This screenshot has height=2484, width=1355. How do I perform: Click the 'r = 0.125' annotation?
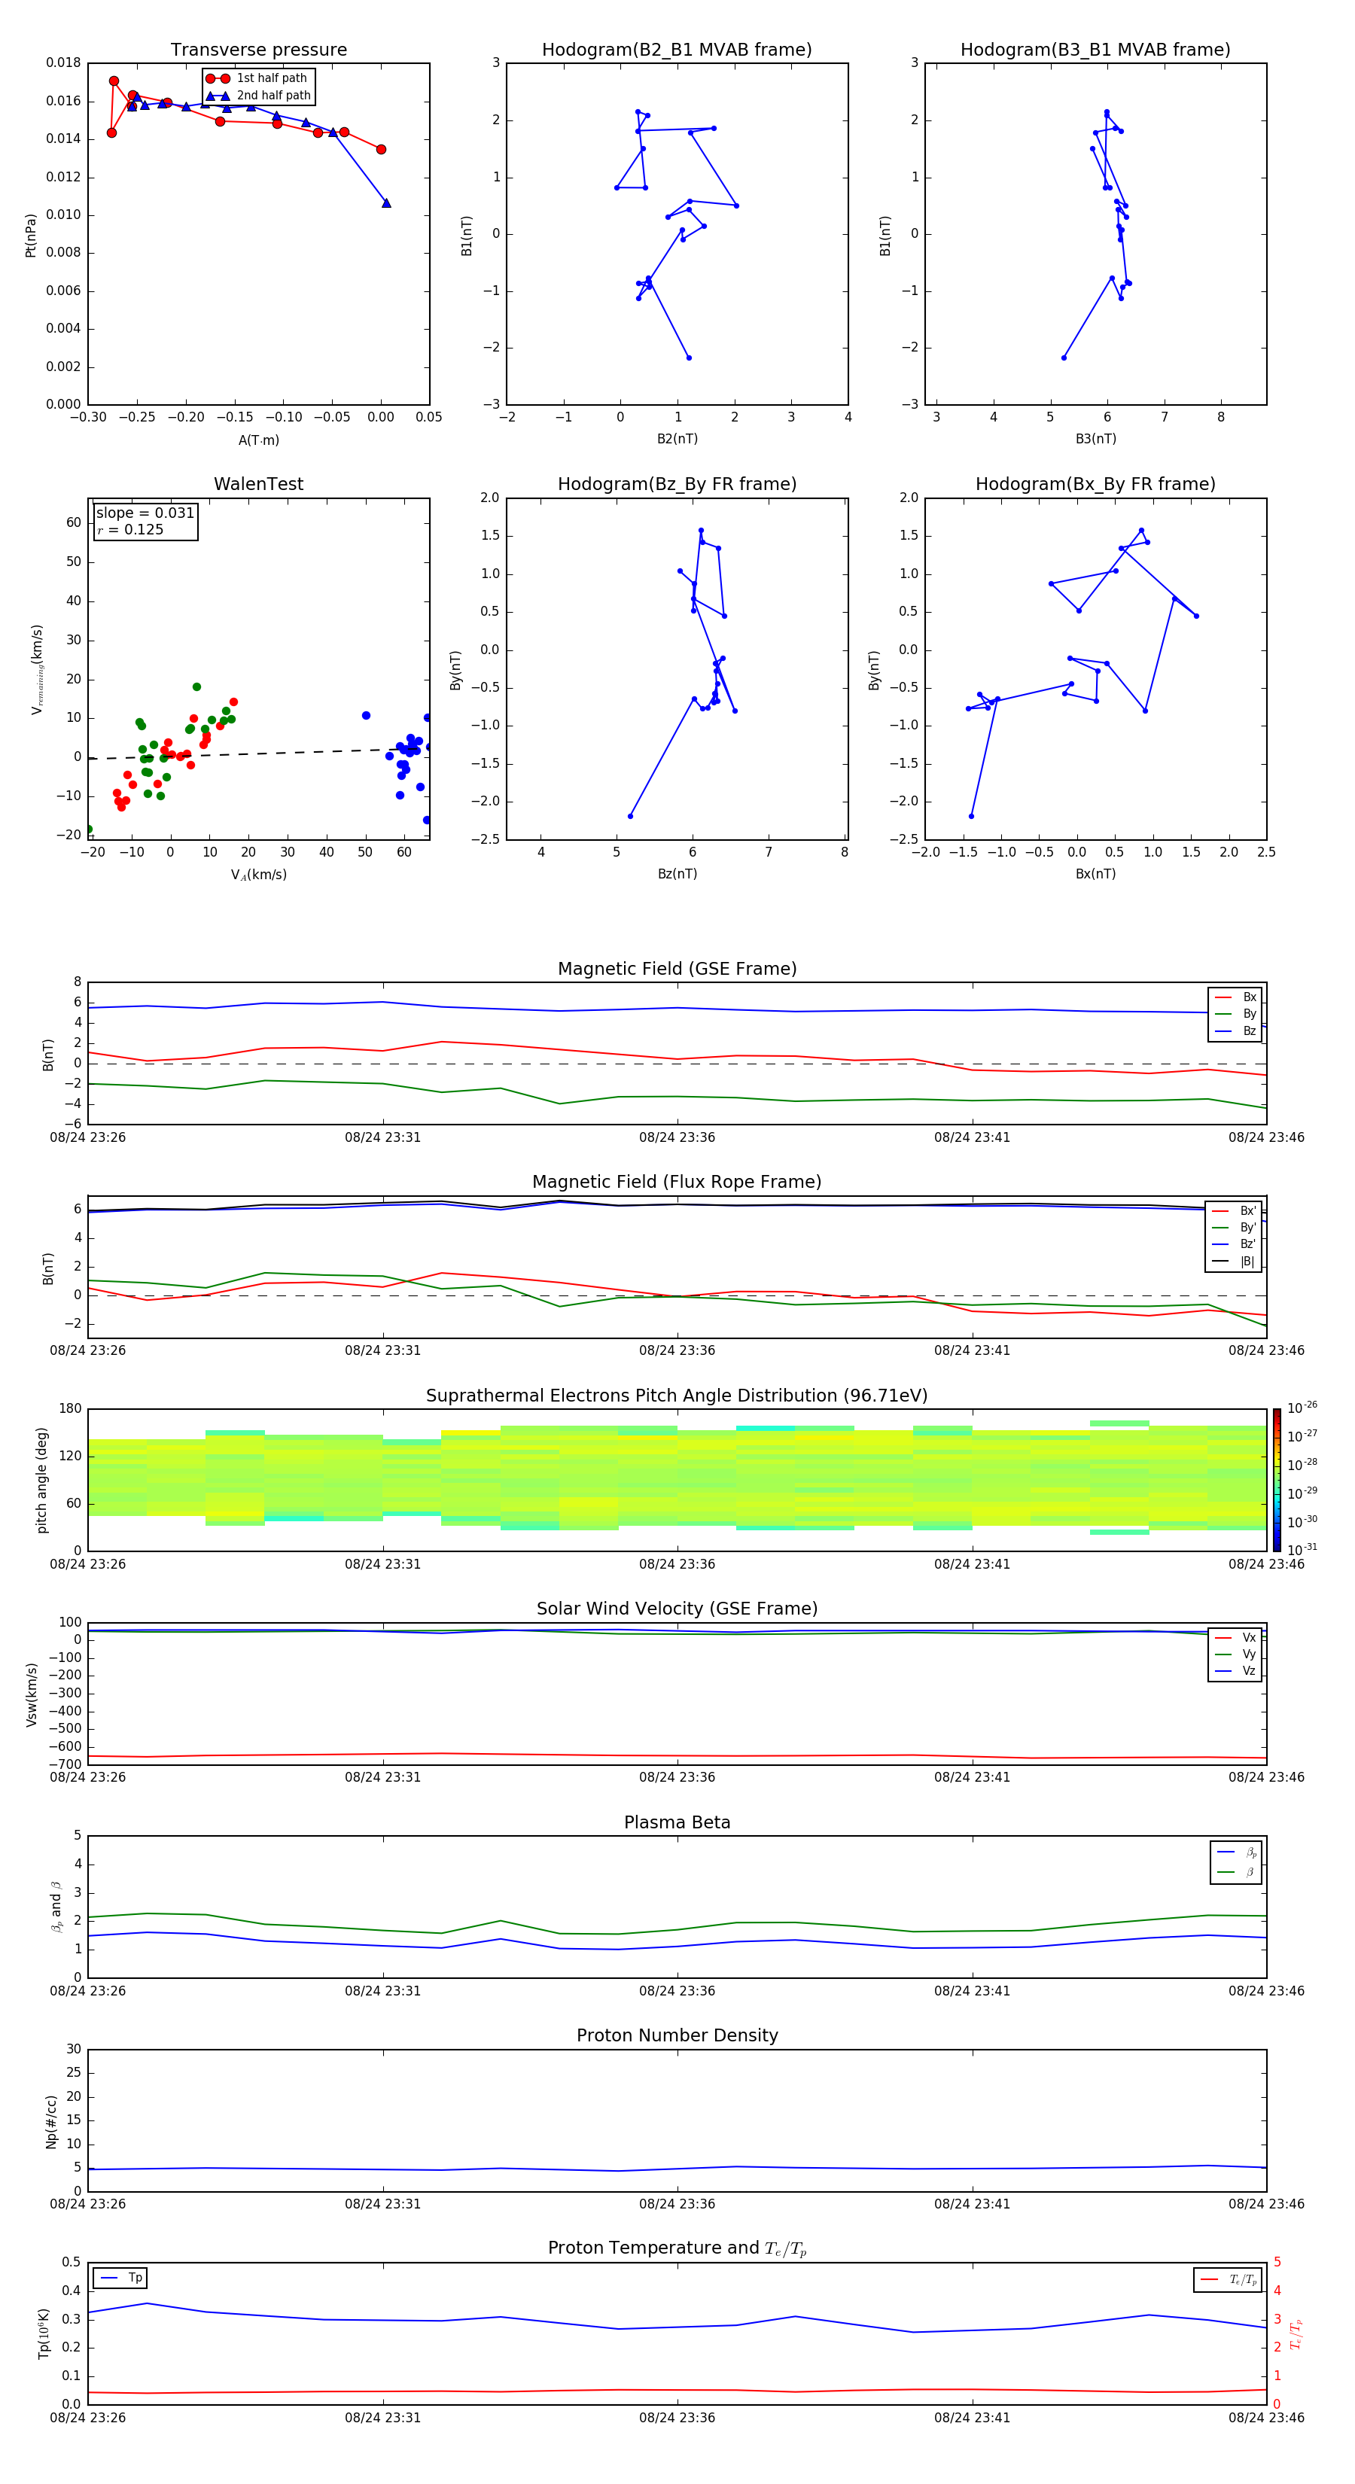130,529
